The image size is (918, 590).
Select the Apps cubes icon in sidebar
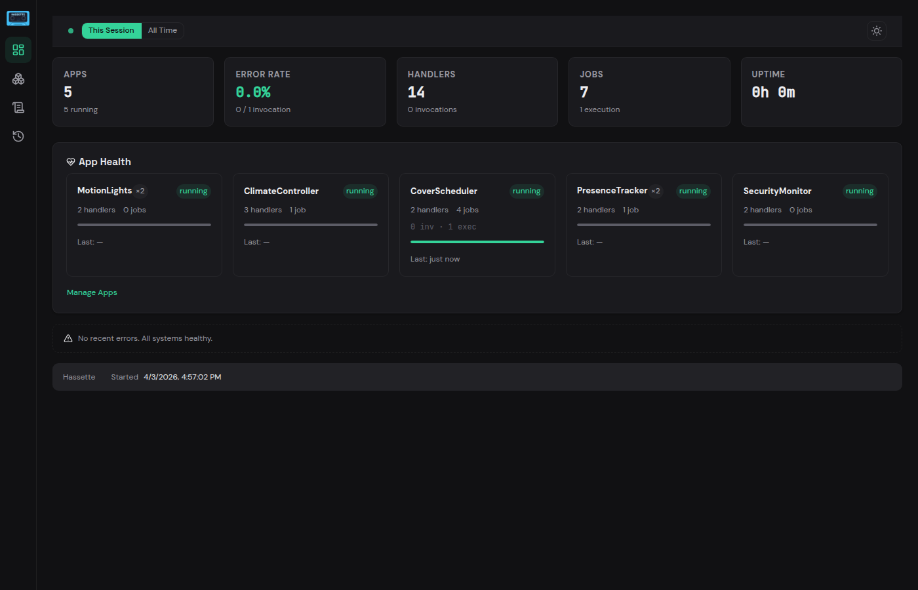click(18, 79)
